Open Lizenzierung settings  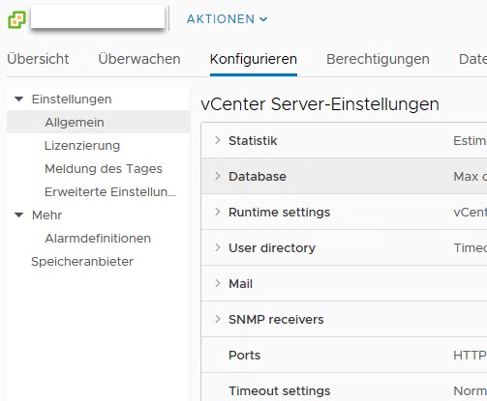tap(82, 146)
